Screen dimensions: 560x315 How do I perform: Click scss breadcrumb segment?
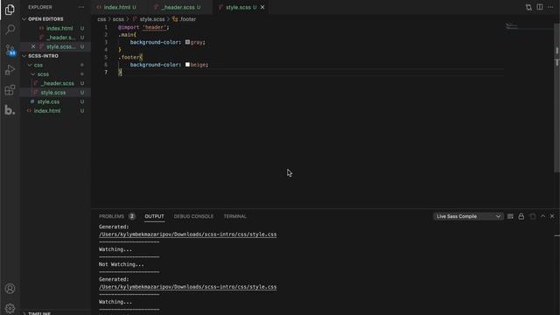pos(118,19)
